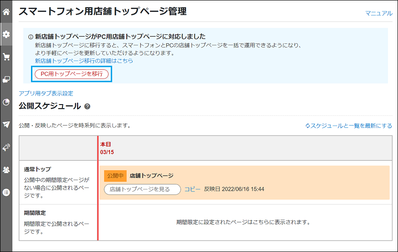Select the スマートフォン用店舗トップページ管理 heading

[x=103, y=11]
